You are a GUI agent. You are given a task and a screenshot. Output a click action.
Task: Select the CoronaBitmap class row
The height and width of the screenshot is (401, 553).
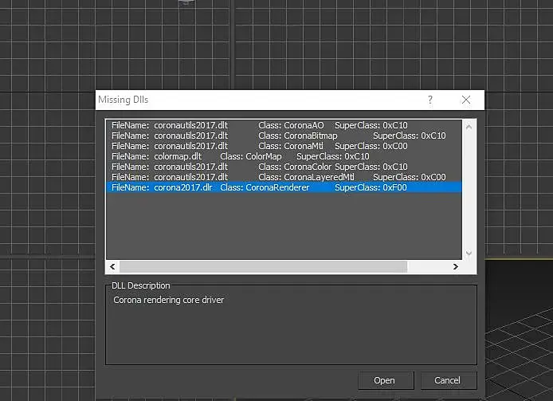[x=284, y=136]
